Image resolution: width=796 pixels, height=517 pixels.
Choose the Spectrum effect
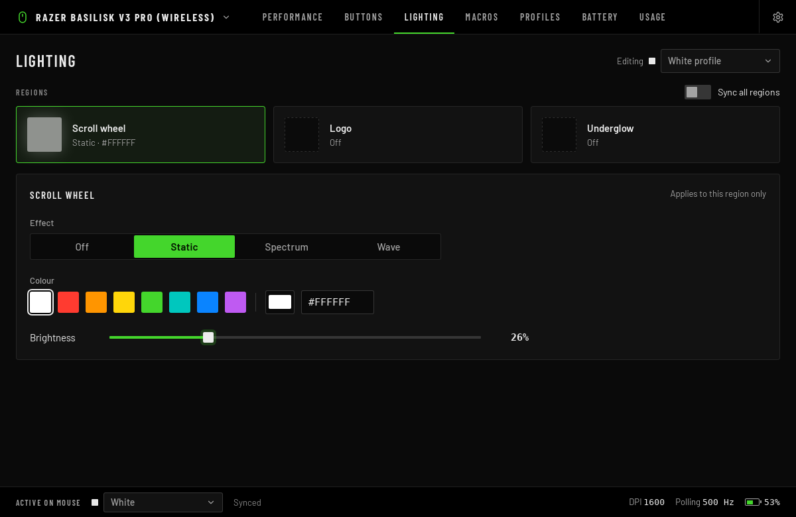click(x=287, y=247)
